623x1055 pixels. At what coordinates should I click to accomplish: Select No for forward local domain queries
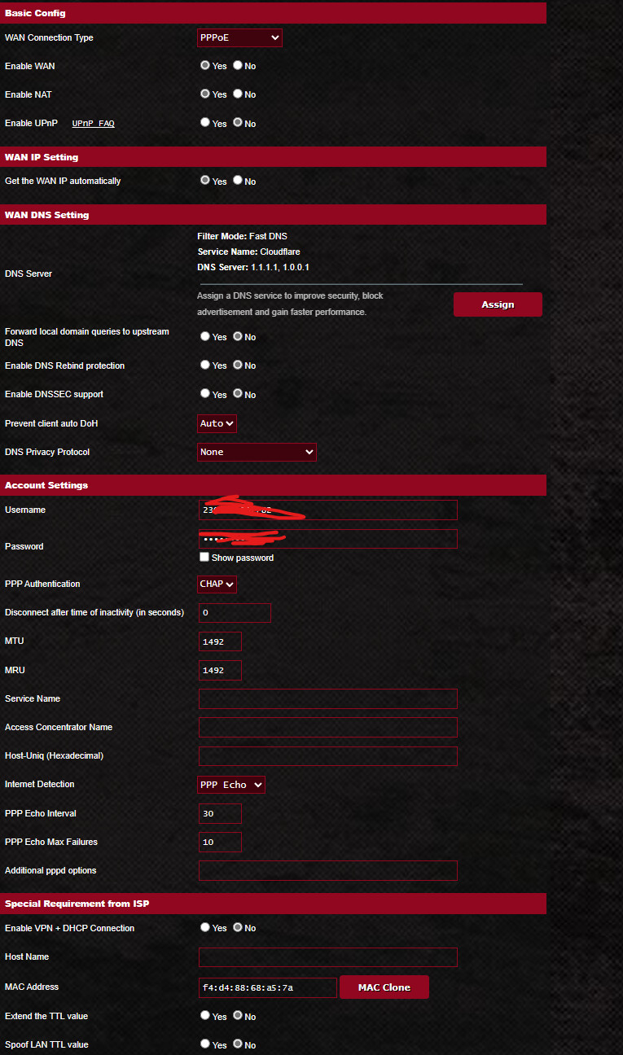coord(238,336)
